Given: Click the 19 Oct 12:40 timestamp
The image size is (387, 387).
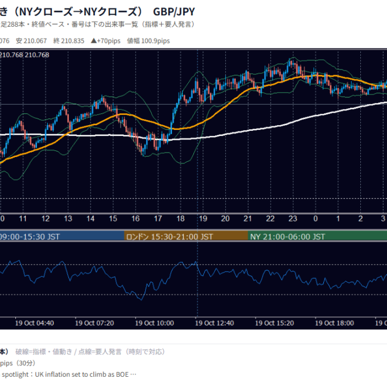Looking at the screenshot, I should coord(215,323).
